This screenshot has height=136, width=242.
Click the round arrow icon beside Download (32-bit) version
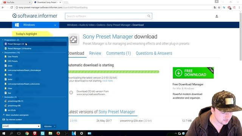(x=71, y=93)
